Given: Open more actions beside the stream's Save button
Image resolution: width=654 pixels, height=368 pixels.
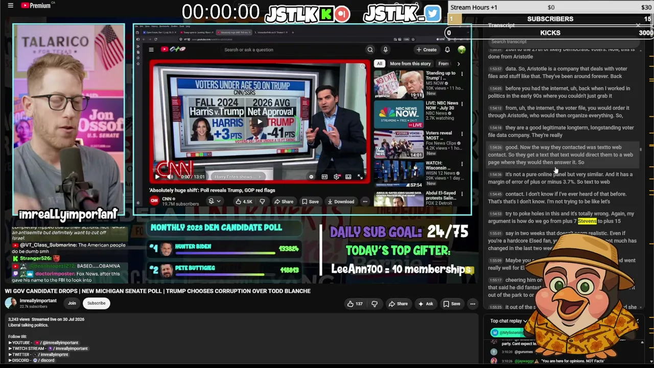Looking at the screenshot, I should click(x=473, y=304).
